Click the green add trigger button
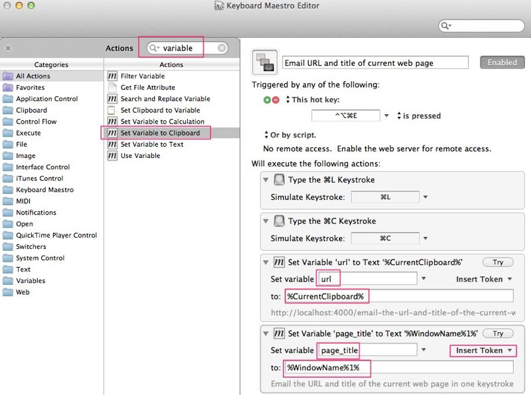This screenshot has height=395, width=531. [267, 100]
